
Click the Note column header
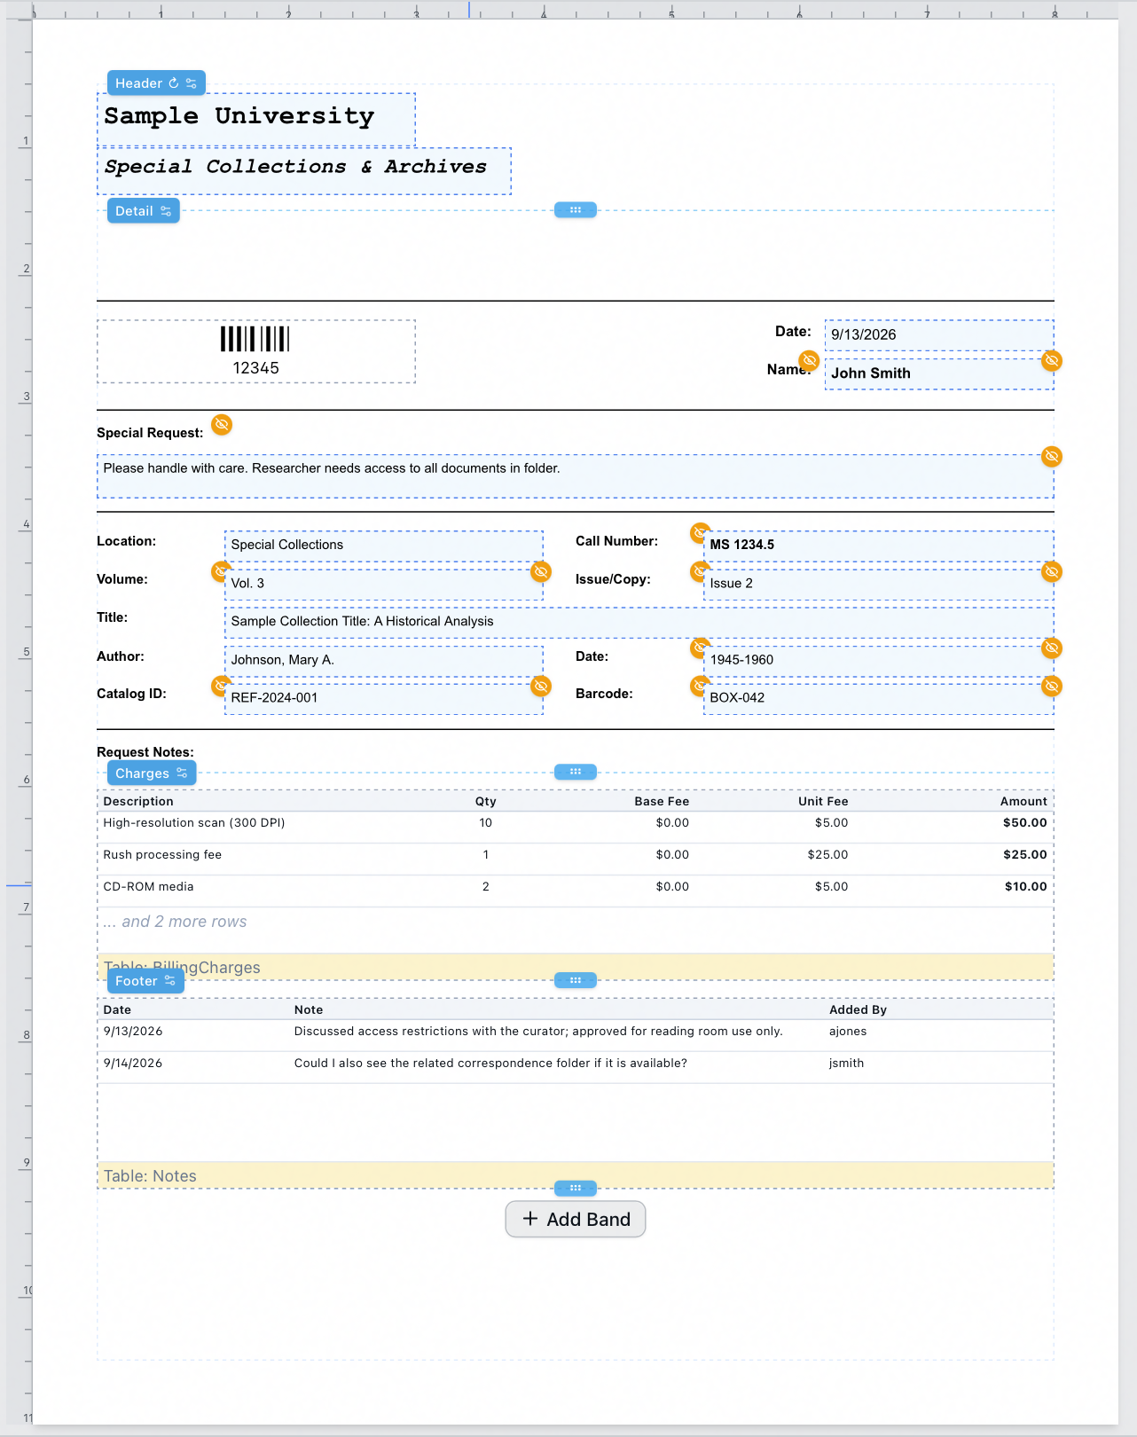[x=309, y=1009]
